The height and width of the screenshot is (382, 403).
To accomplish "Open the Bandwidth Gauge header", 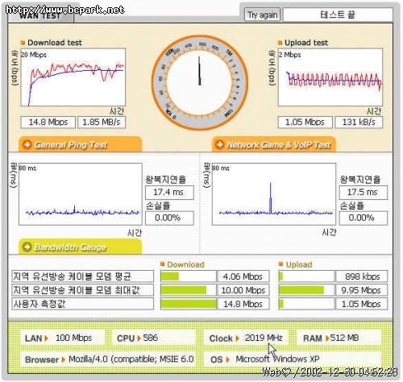I will pyautogui.click(x=81, y=247).
